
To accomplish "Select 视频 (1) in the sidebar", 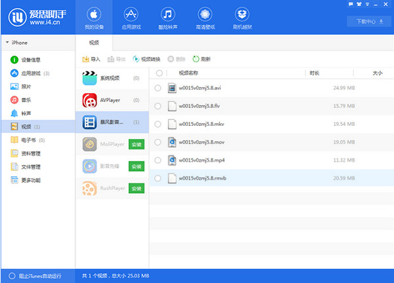I will (x=38, y=126).
